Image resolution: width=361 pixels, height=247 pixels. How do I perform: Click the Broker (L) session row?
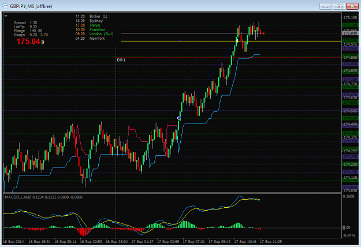coord(91,16)
